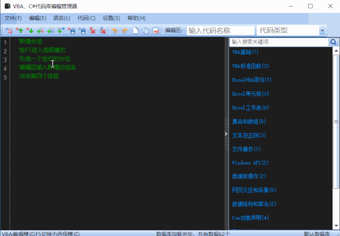Image resolution: width=340 pixels, height=236 pixels.
Task: Click scrollbar down arrow in category list
Action: point(336,226)
